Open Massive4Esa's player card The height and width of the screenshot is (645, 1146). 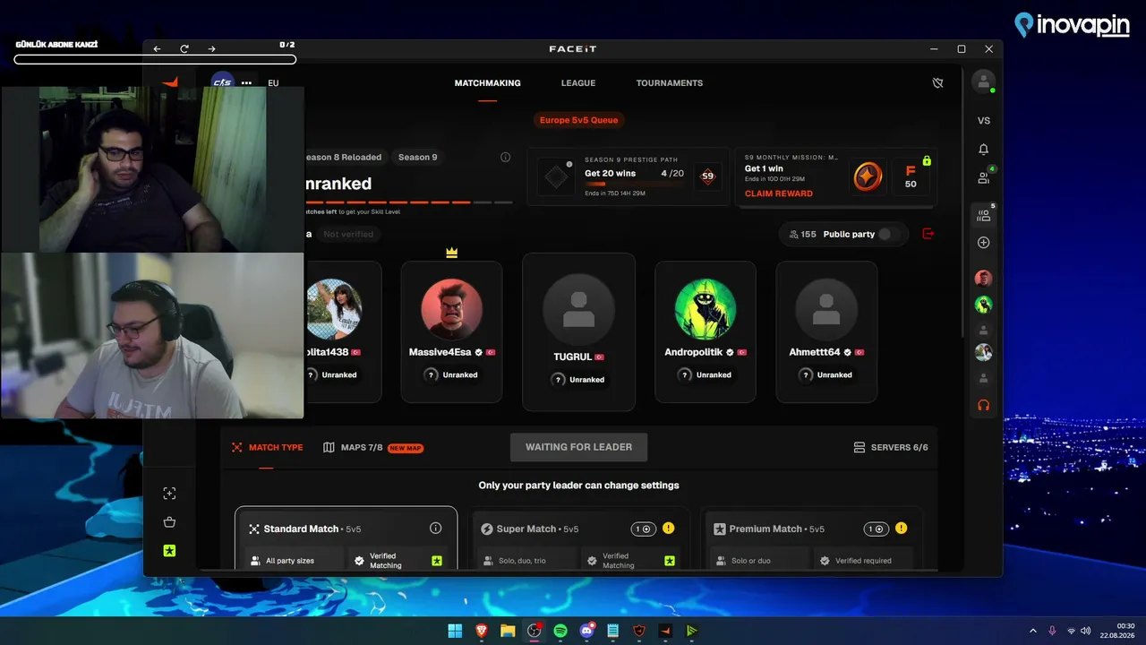click(451, 331)
